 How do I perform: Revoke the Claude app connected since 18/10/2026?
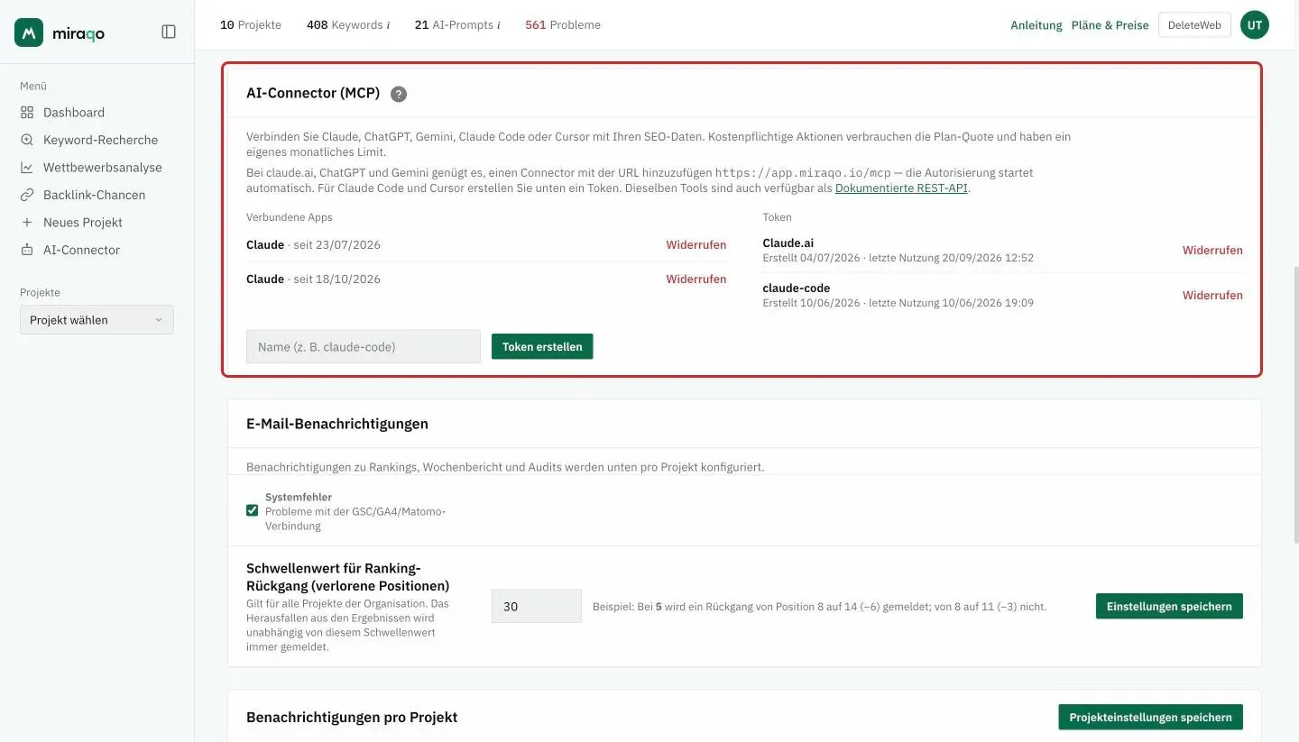pos(696,279)
